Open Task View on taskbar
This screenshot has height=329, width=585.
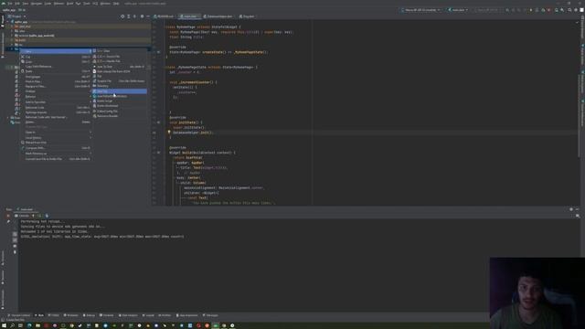pyautogui.click(x=20, y=325)
